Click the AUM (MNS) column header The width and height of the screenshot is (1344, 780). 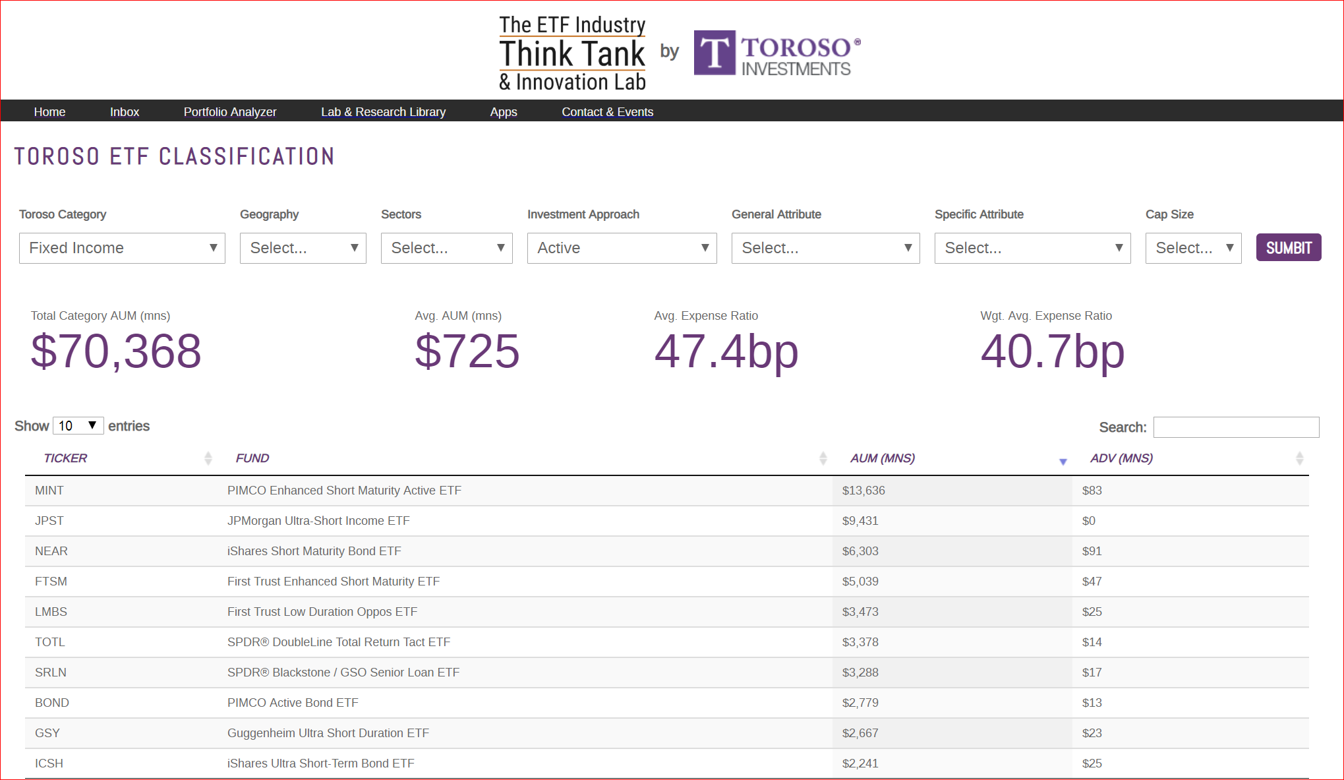click(882, 458)
